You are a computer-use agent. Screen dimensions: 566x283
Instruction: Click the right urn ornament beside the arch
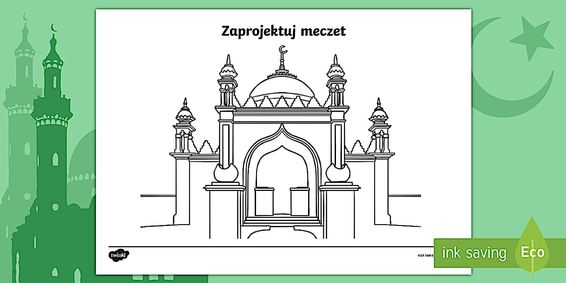pyautogui.click(x=338, y=172)
